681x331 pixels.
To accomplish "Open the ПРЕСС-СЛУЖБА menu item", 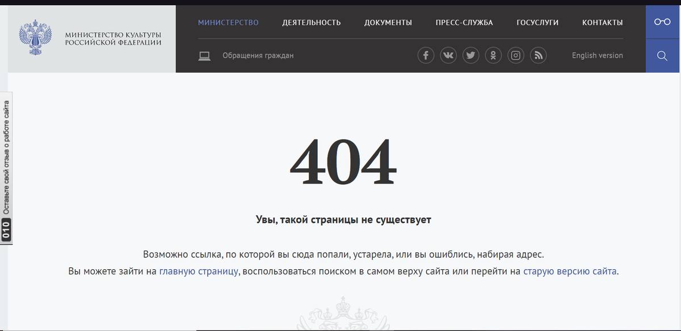I will (x=464, y=23).
